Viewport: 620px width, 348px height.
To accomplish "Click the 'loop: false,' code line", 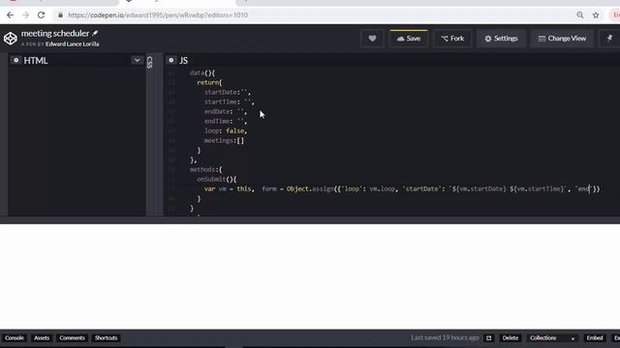I will pos(226,130).
